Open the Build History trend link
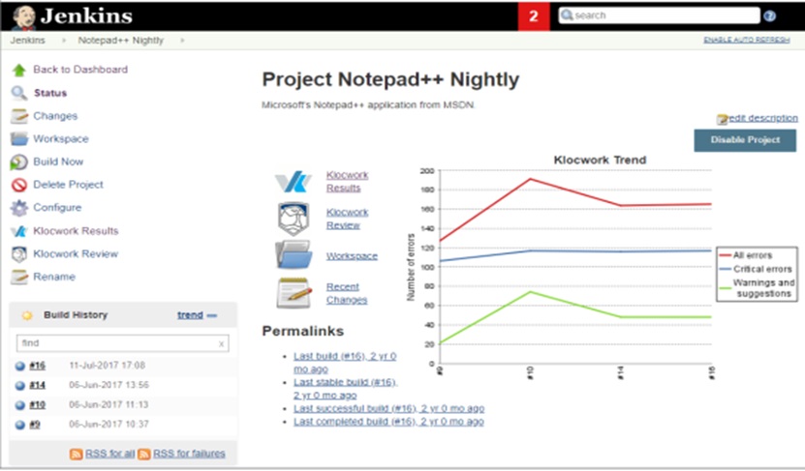805x471 pixels. coord(191,315)
